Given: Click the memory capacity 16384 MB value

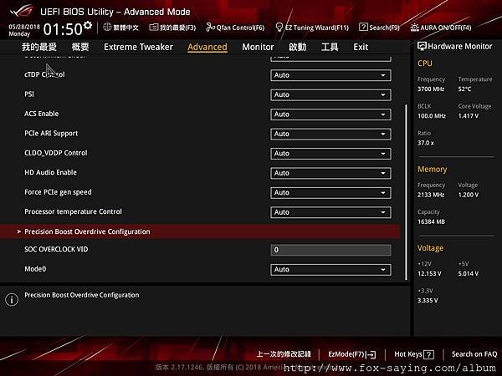Looking at the screenshot, I should 431,221.
